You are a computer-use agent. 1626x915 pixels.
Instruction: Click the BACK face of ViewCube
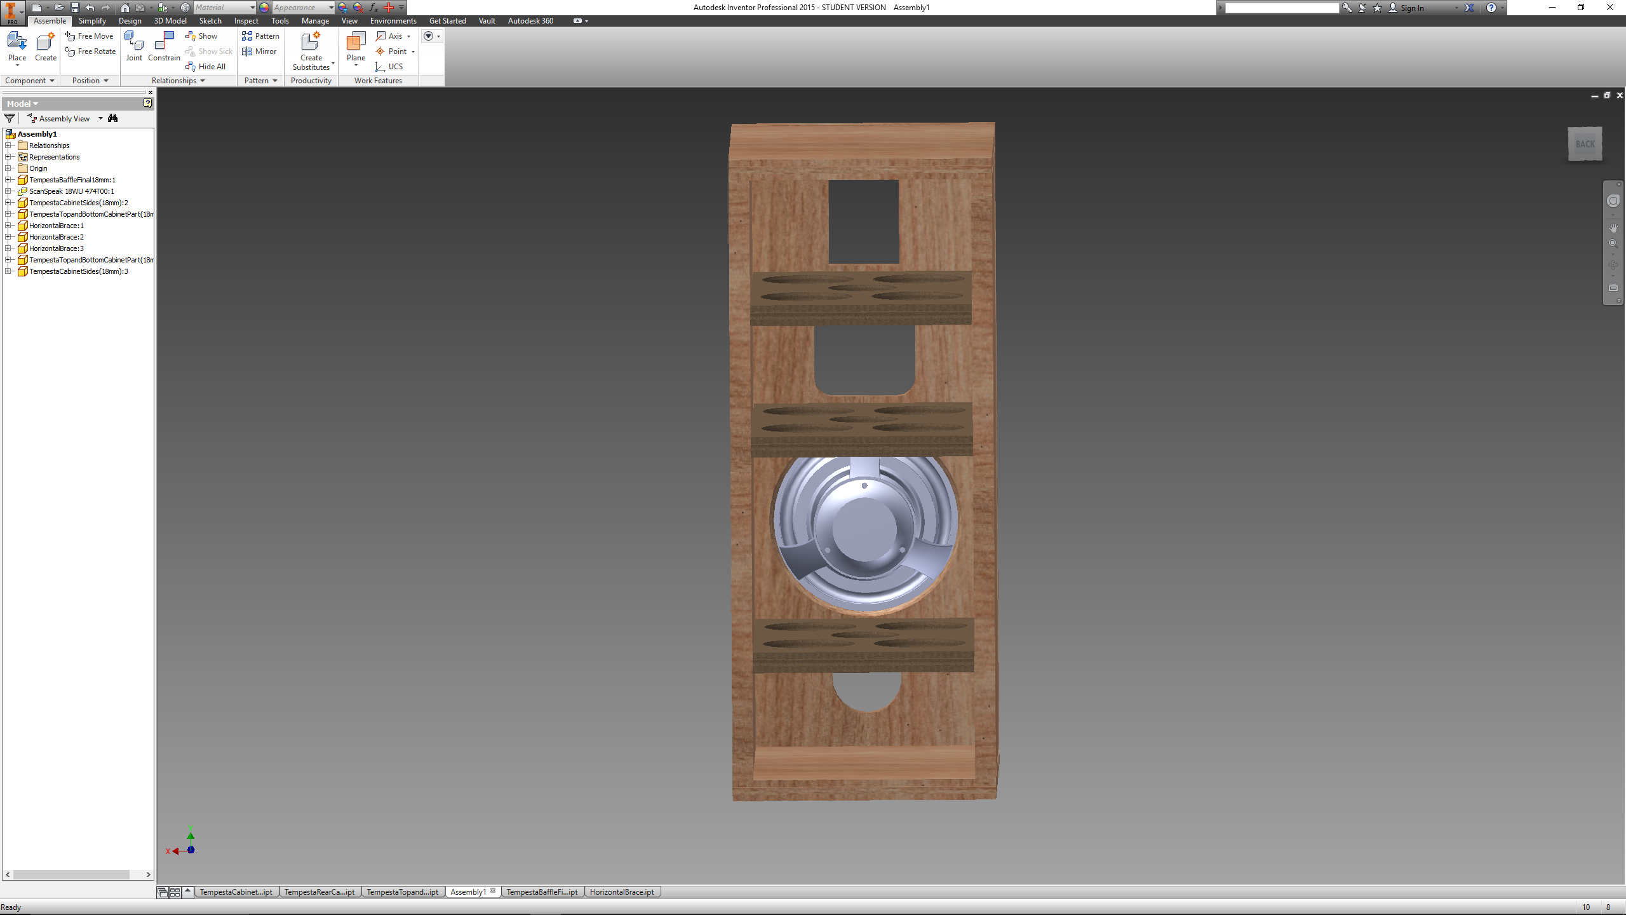tap(1585, 144)
